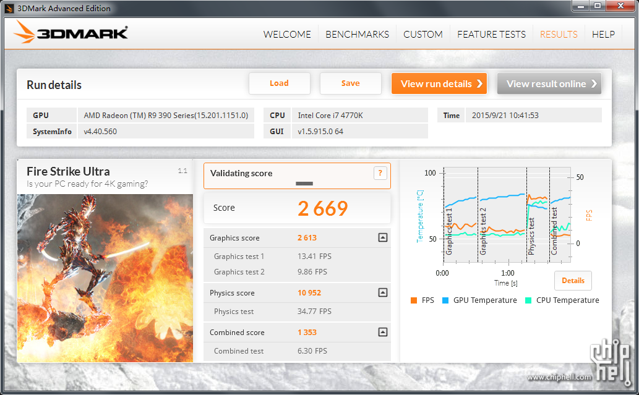
Task: Click the Physics score value 10 952
Action: pos(309,293)
